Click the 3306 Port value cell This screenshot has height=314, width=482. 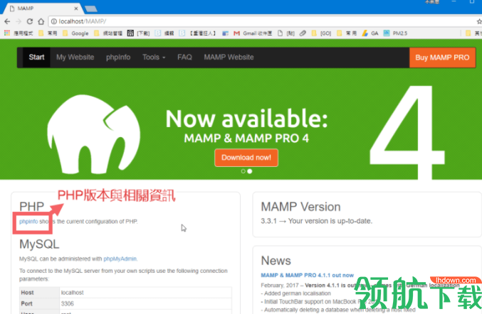tap(146, 303)
